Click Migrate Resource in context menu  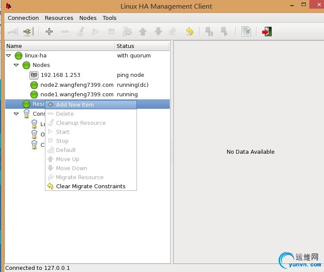[91, 177]
